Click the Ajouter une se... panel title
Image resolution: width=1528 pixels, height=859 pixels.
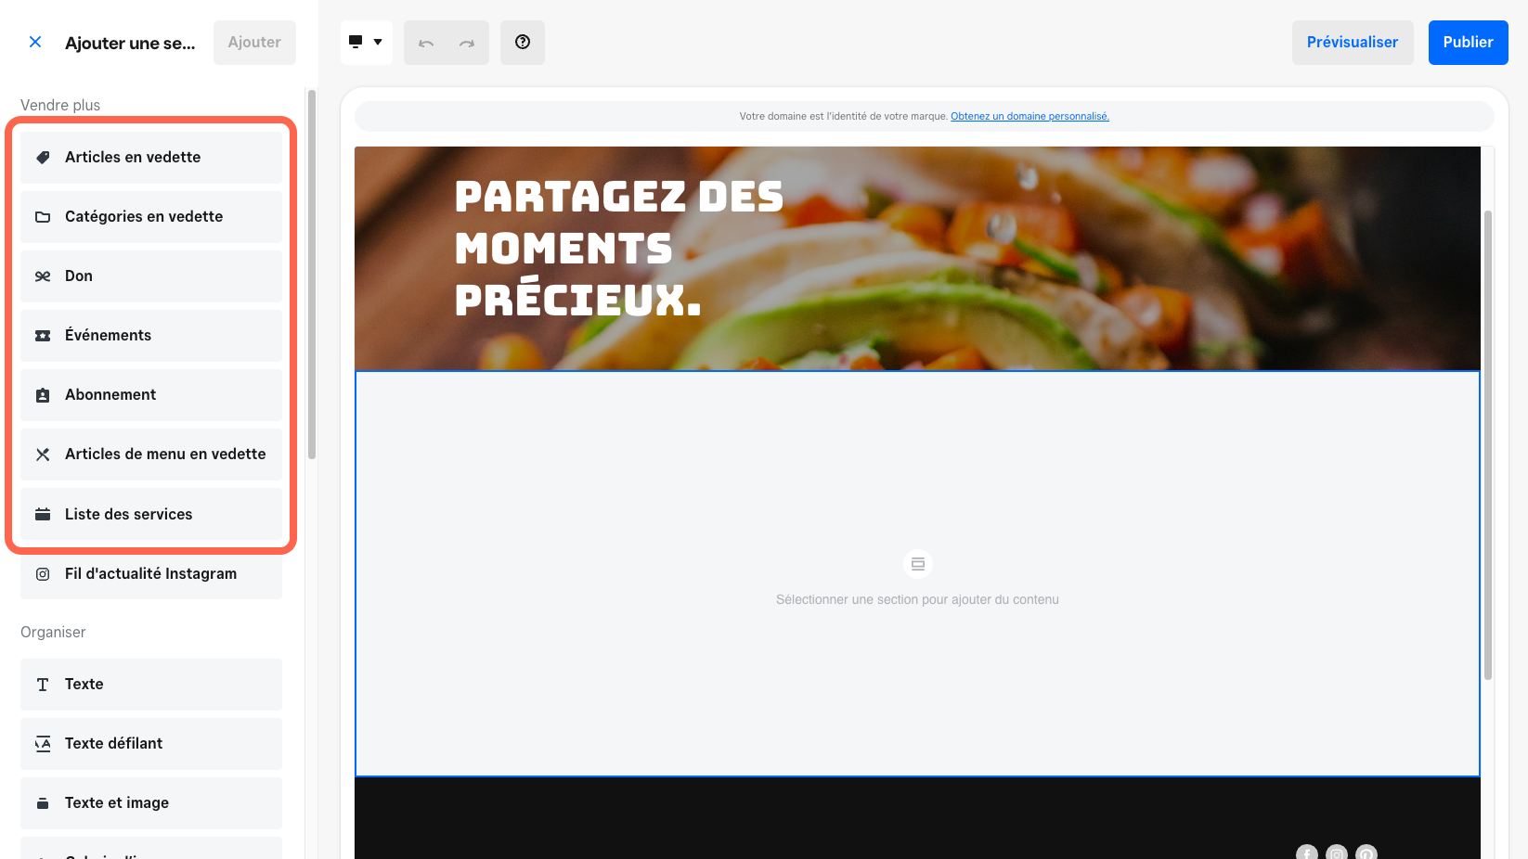(x=130, y=43)
